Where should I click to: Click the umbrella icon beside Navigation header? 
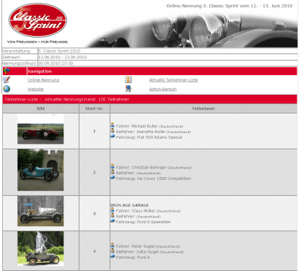pos(6,71)
